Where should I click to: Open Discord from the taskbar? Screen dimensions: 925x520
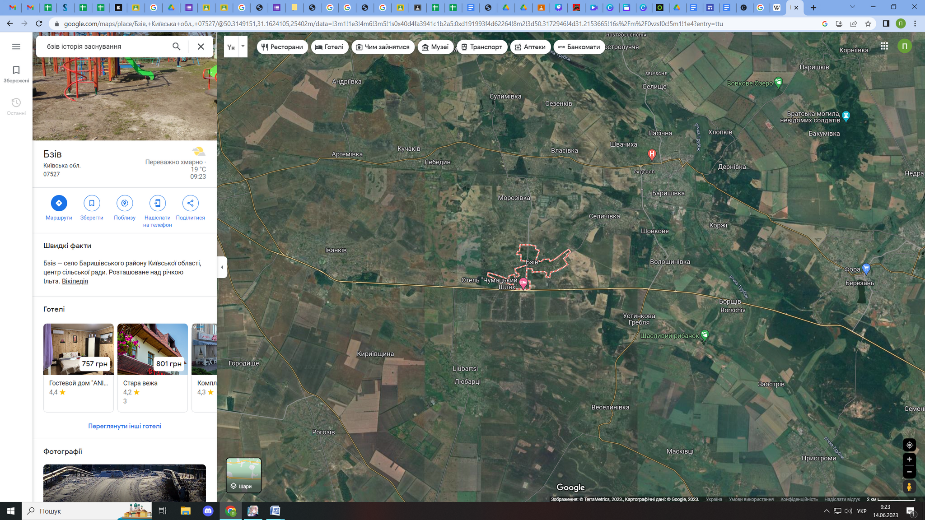click(208, 511)
